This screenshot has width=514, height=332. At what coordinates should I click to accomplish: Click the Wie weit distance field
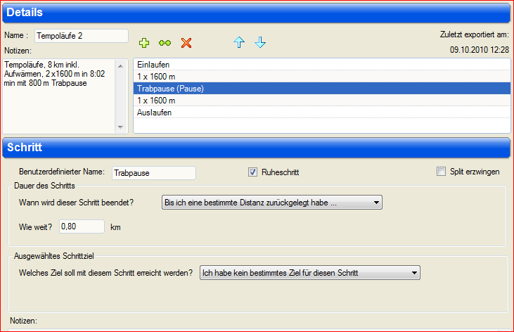coord(82,226)
